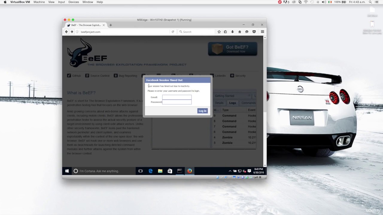Switch to the Getting Started tab
383x215 pixels.
tap(232, 96)
